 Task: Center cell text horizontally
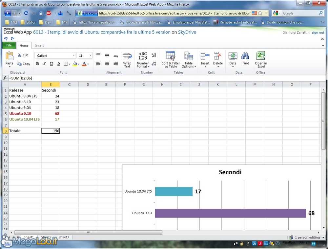point(107,64)
